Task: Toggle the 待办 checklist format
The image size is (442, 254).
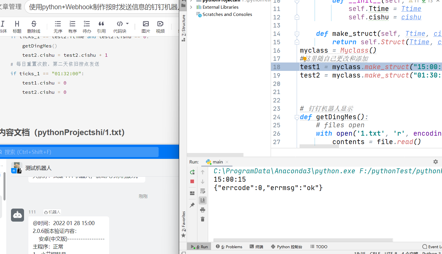Action: coord(87,27)
